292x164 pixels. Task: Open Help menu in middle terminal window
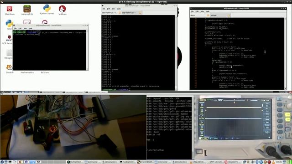[119, 9]
